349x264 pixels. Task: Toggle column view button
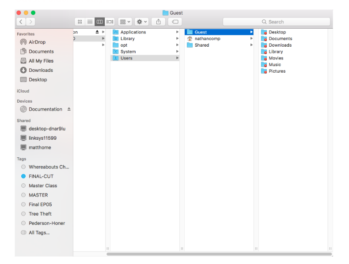100,22
